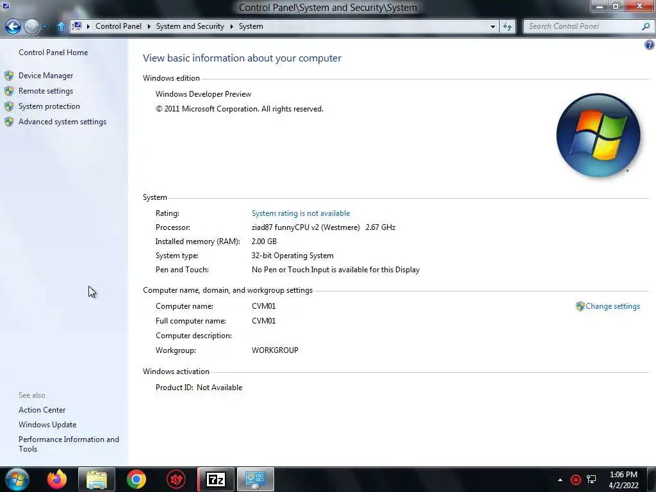Open File Explorer from the taskbar
Image resolution: width=656 pixels, height=492 pixels.
click(x=97, y=479)
